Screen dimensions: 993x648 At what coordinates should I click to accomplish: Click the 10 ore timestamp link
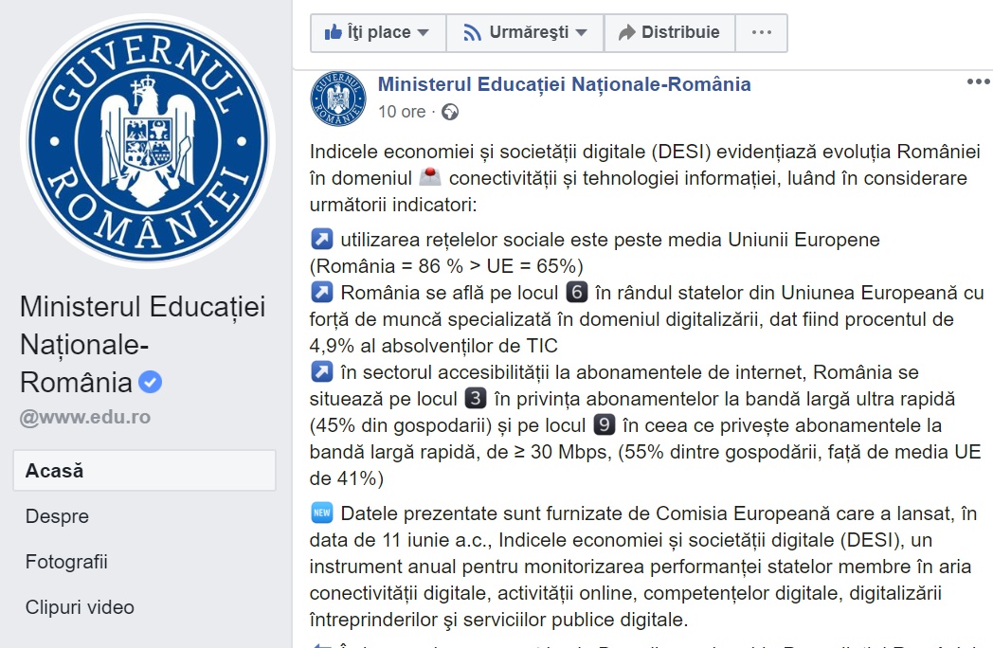(x=402, y=112)
